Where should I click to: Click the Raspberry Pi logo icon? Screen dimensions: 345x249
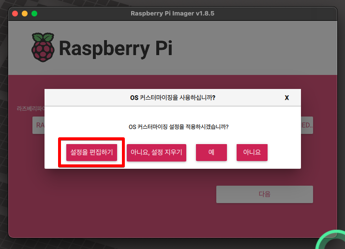[43, 47]
